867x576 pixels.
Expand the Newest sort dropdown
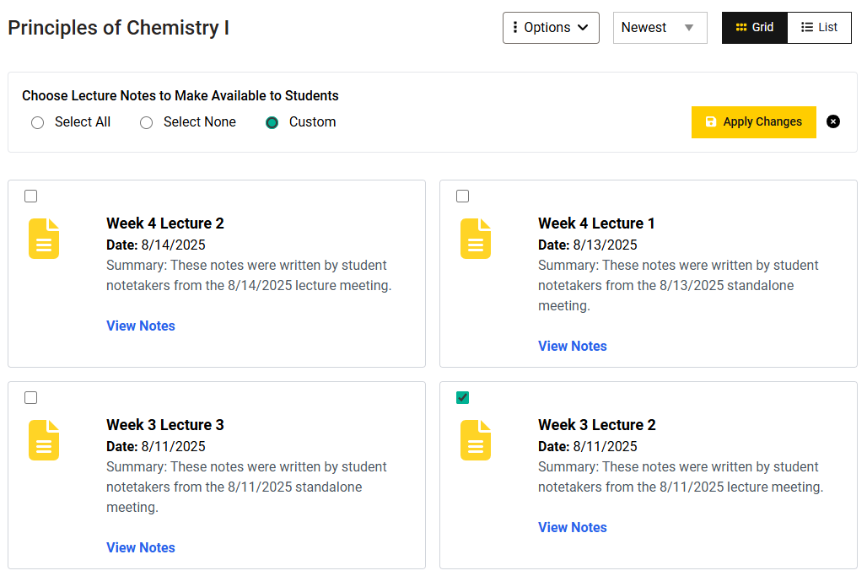click(660, 28)
